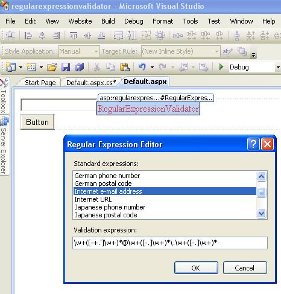281x294 pixels.
Task: Click the Align Middles toolbar icon
Action: (87, 36)
